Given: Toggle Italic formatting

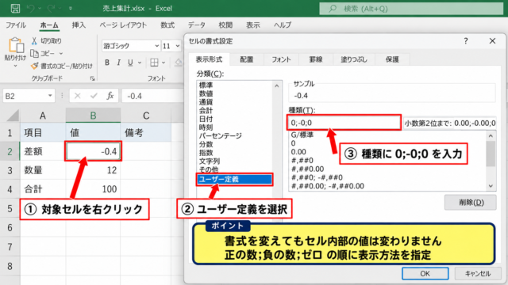Looking at the screenshot, I should 118,63.
